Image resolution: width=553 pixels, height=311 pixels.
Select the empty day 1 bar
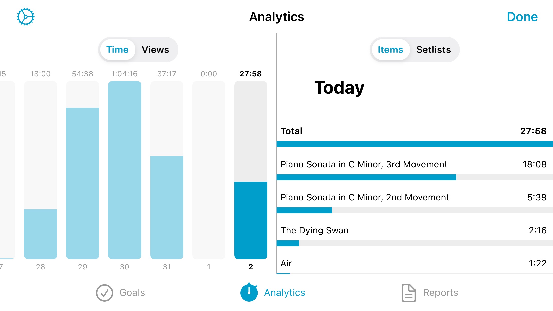point(209,170)
